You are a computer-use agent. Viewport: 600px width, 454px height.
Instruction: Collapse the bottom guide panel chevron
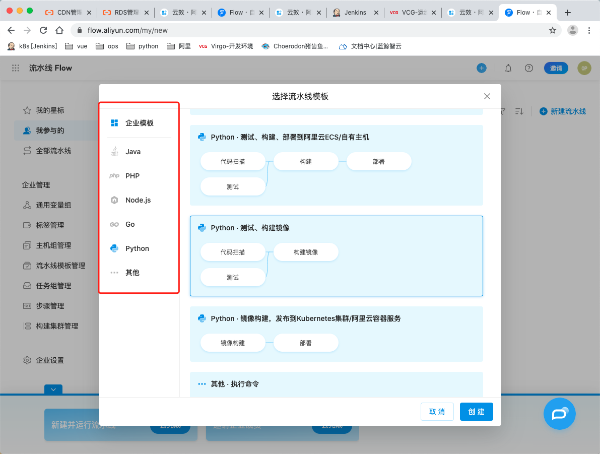(x=53, y=390)
